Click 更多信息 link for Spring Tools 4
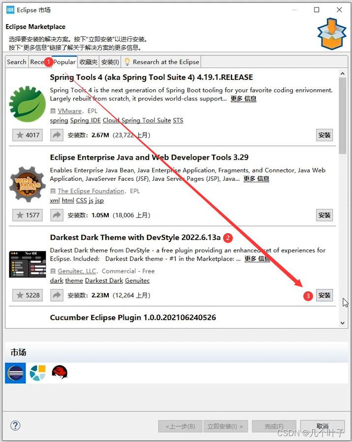352x442 pixels. click(x=244, y=99)
